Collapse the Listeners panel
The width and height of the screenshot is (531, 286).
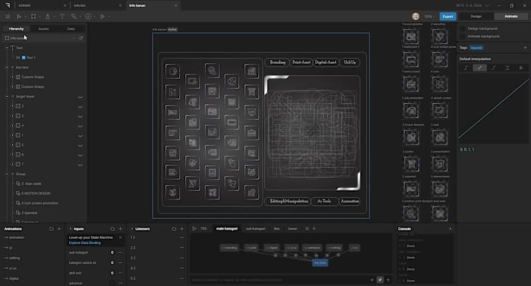131,229
